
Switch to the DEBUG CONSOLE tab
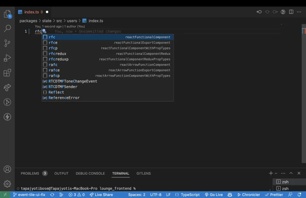[90, 173]
